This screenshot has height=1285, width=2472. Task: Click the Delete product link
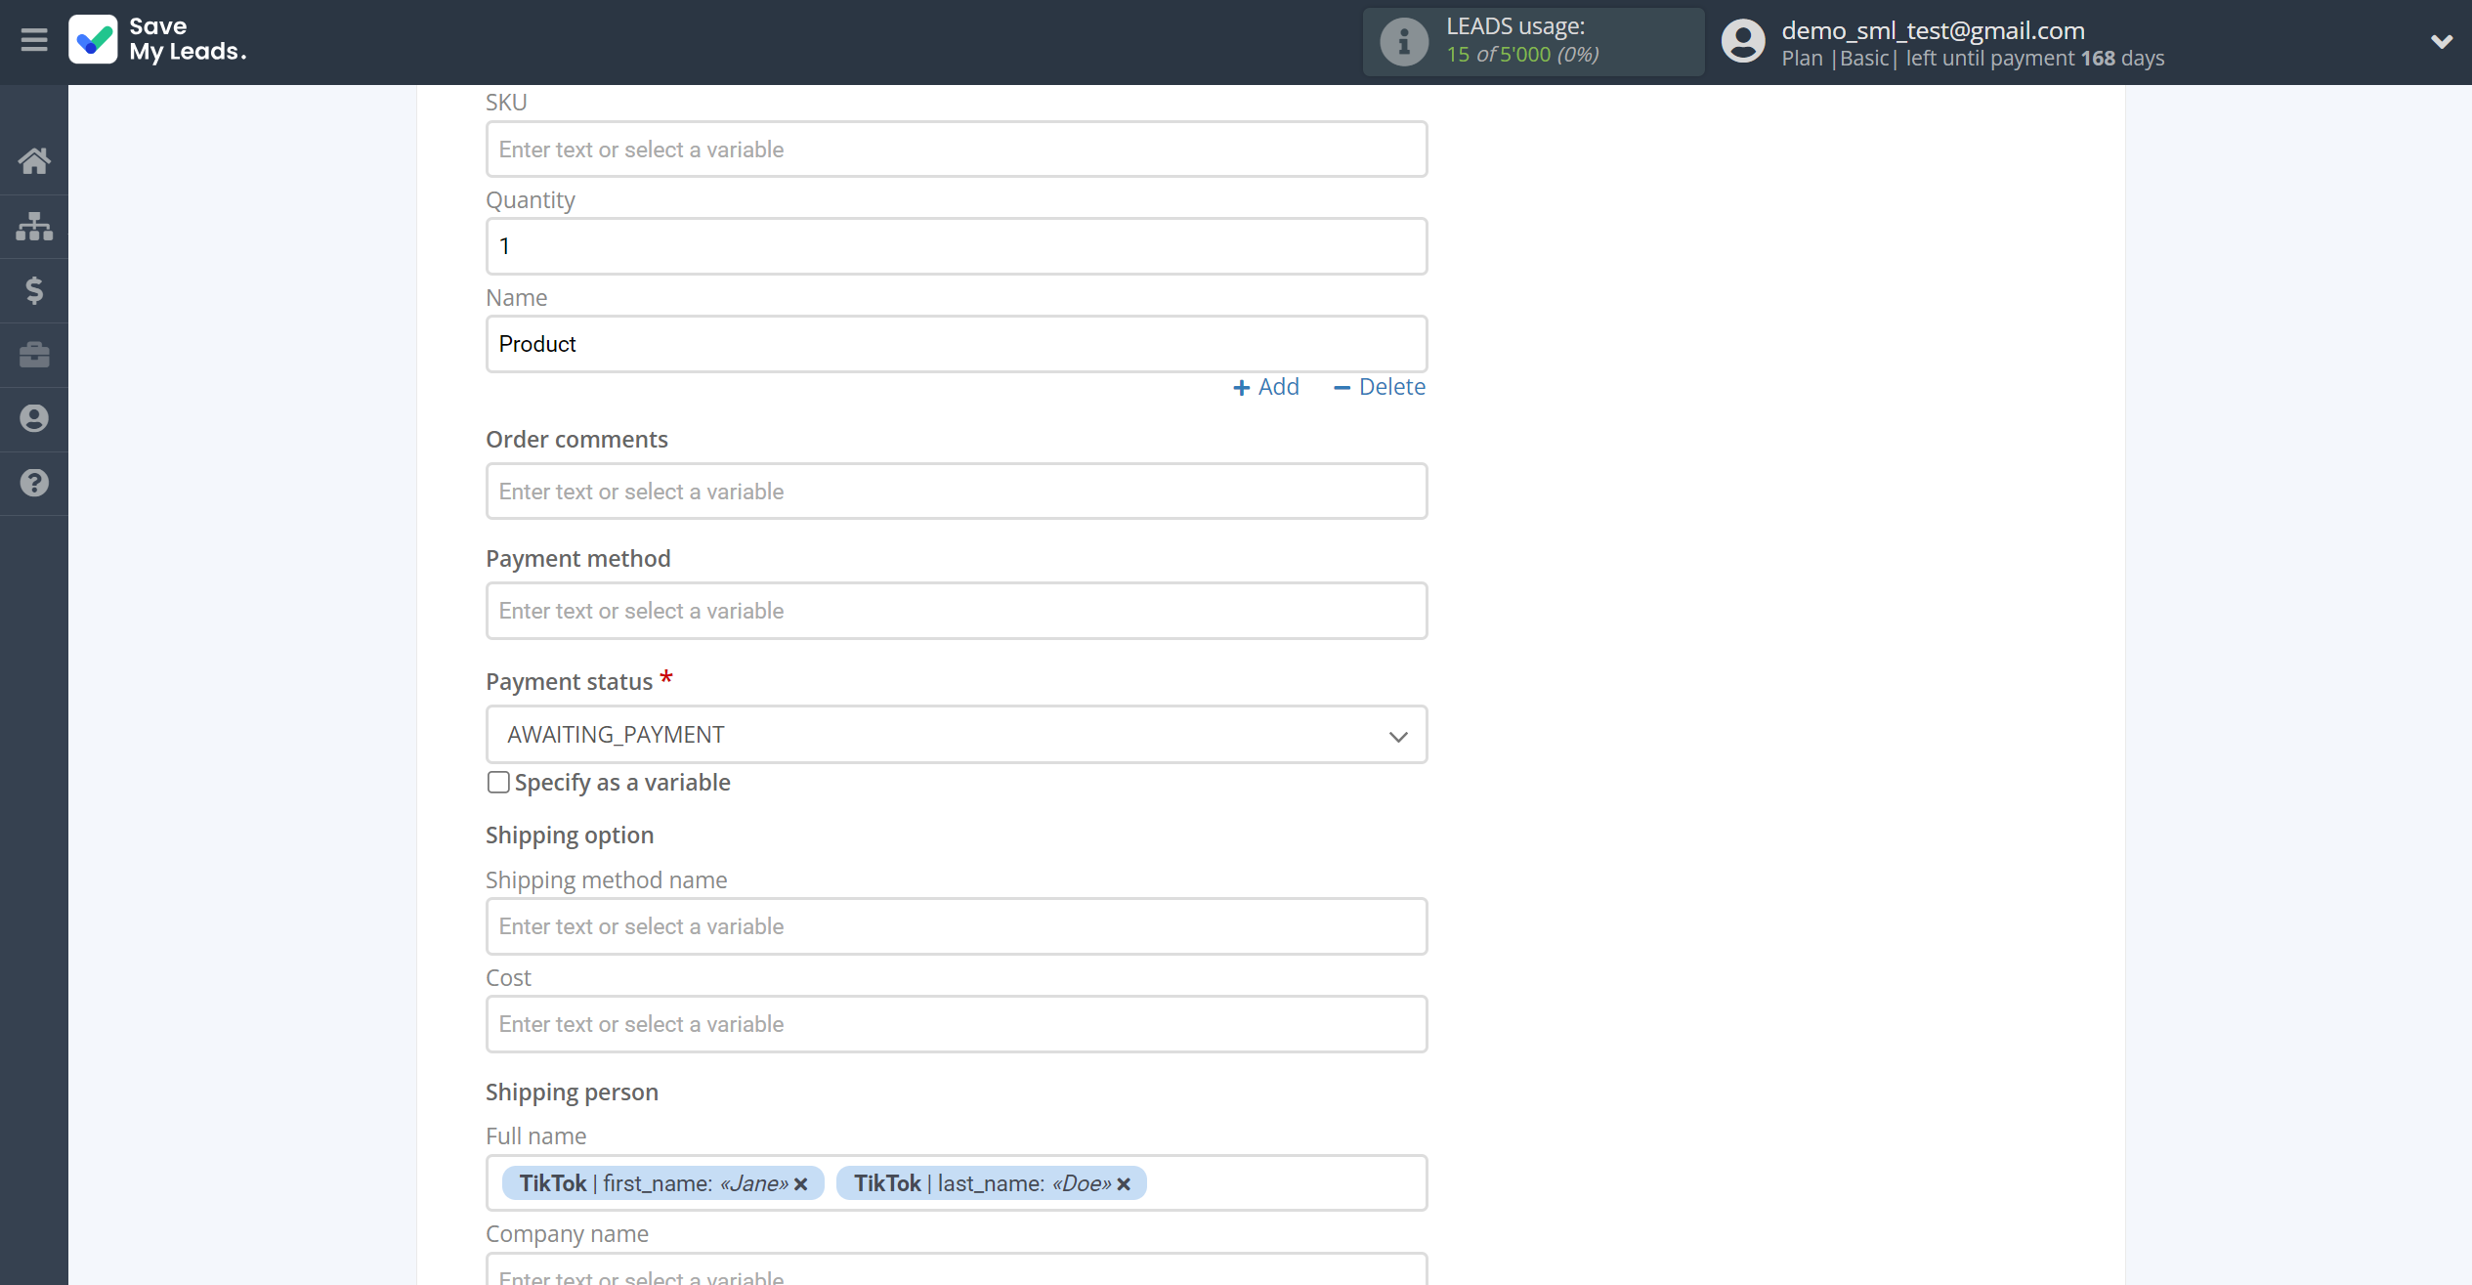click(x=1380, y=386)
